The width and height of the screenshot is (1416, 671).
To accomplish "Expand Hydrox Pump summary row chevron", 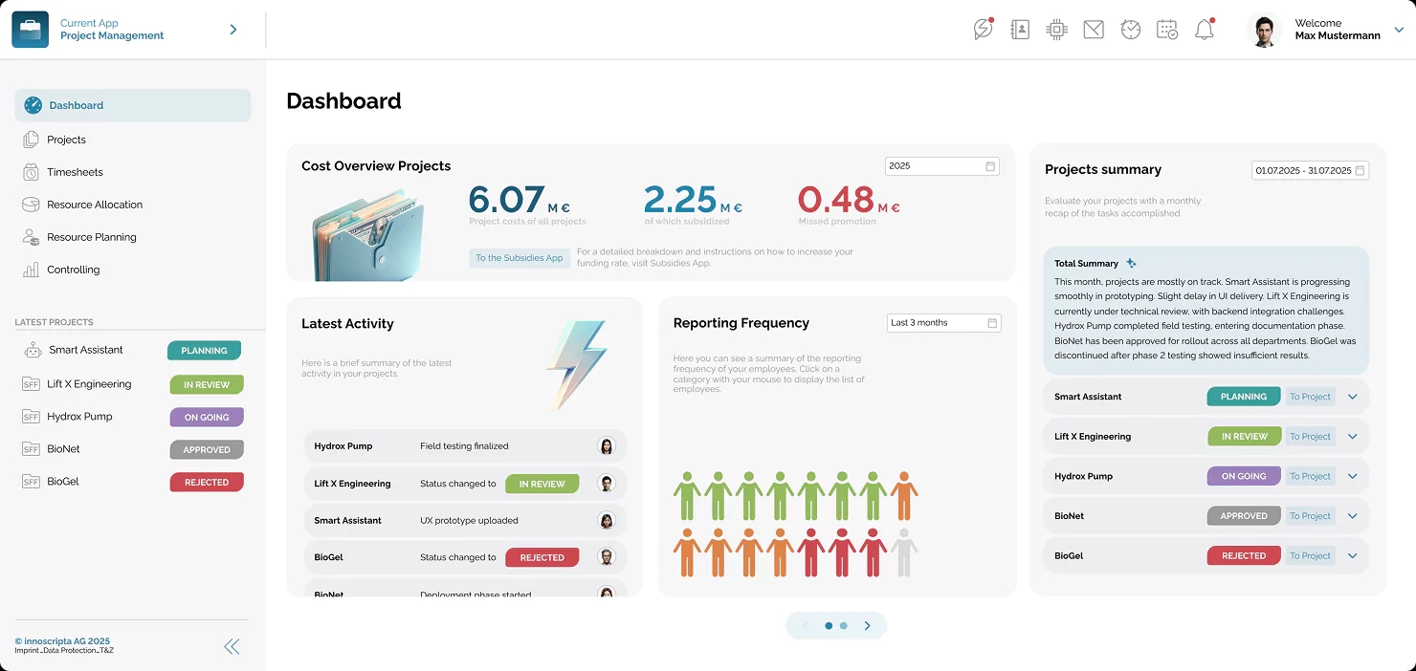I will (x=1353, y=476).
